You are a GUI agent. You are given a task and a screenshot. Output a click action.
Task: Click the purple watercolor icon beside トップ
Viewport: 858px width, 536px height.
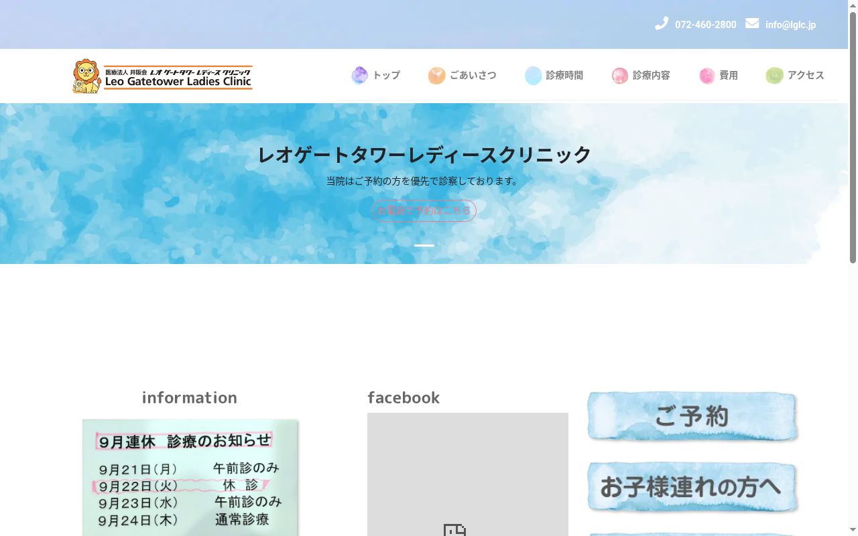360,76
